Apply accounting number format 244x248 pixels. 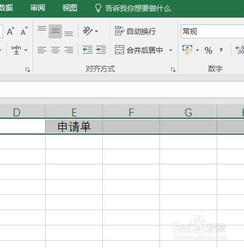(x=187, y=50)
